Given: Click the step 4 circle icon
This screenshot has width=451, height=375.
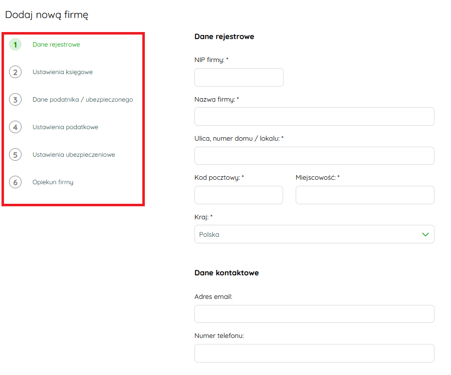Looking at the screenshot, I should coord(15,127).
